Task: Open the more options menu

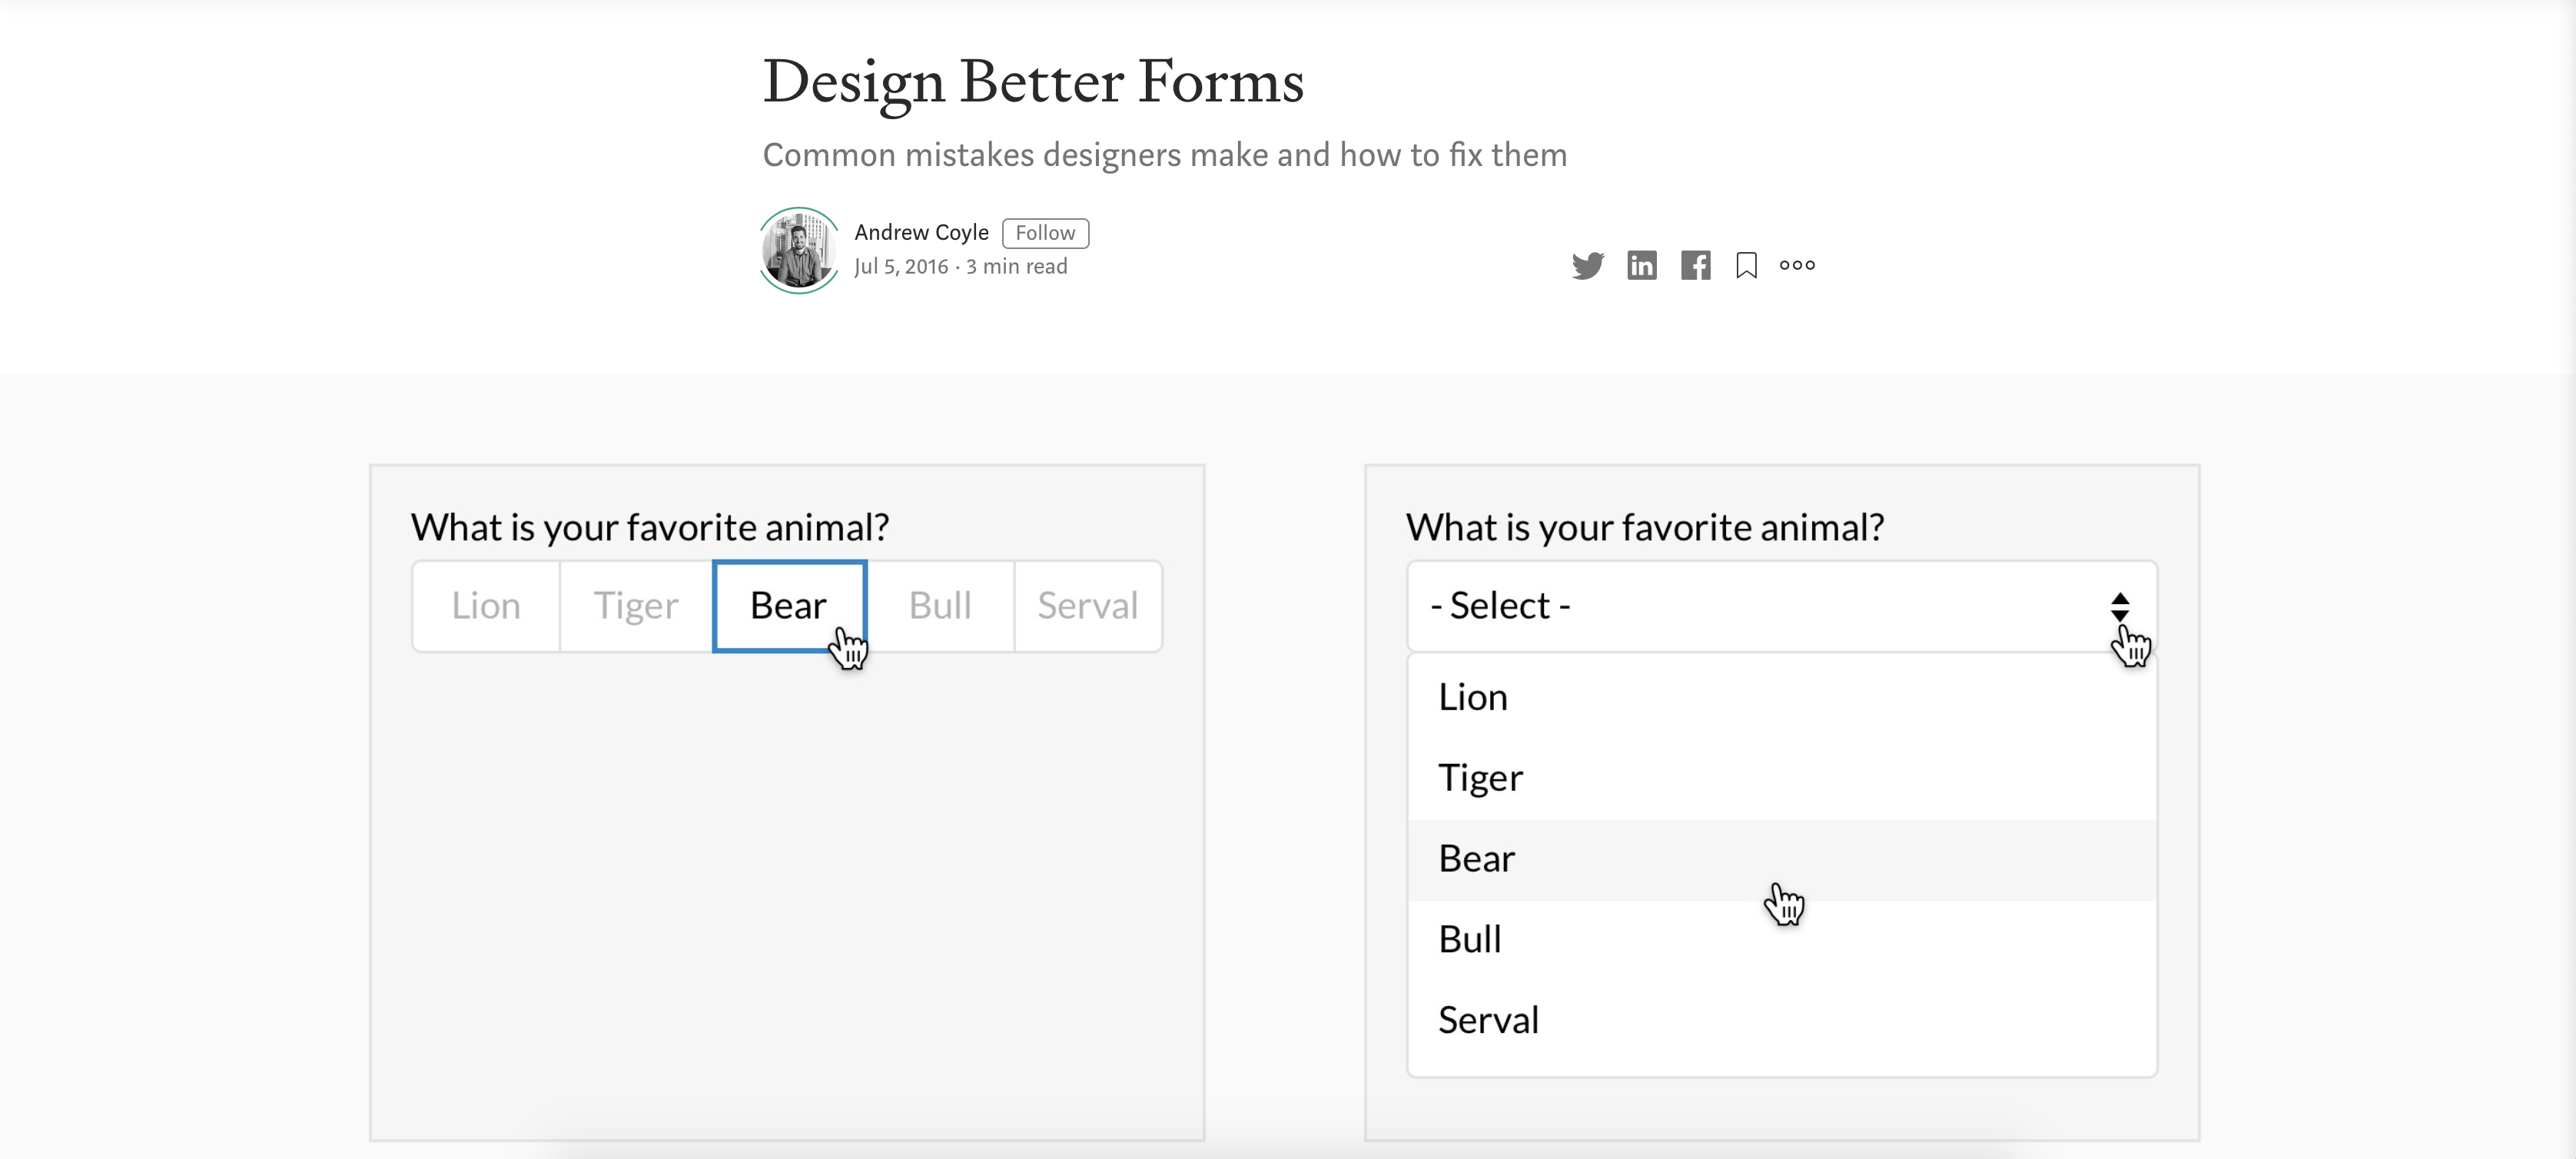Action: [1798, 265]
